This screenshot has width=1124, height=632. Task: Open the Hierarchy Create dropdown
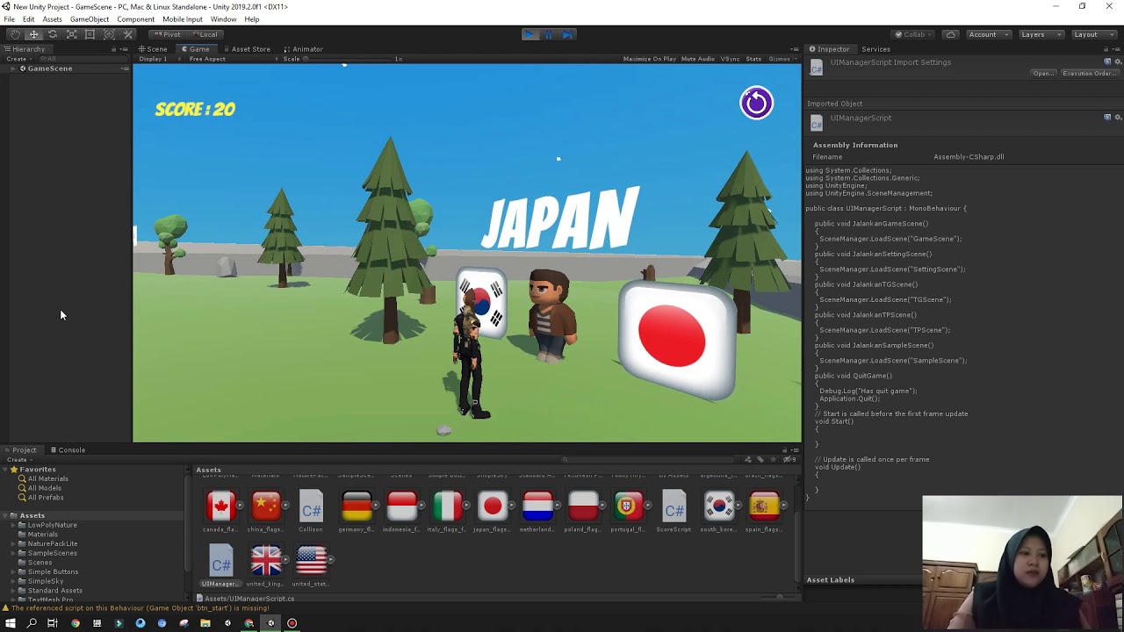(18, 59)
